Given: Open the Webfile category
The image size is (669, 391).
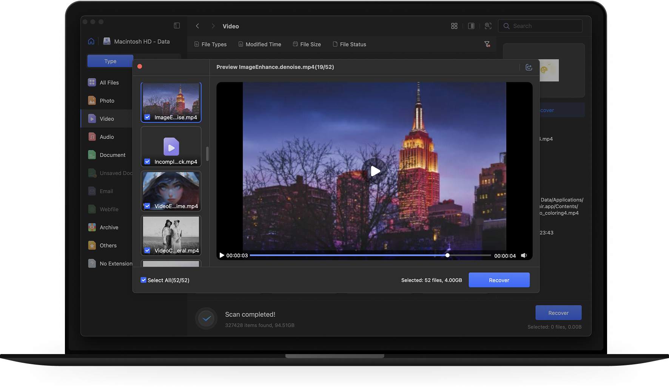Looking at the screenshot, I should coord(103,209).
